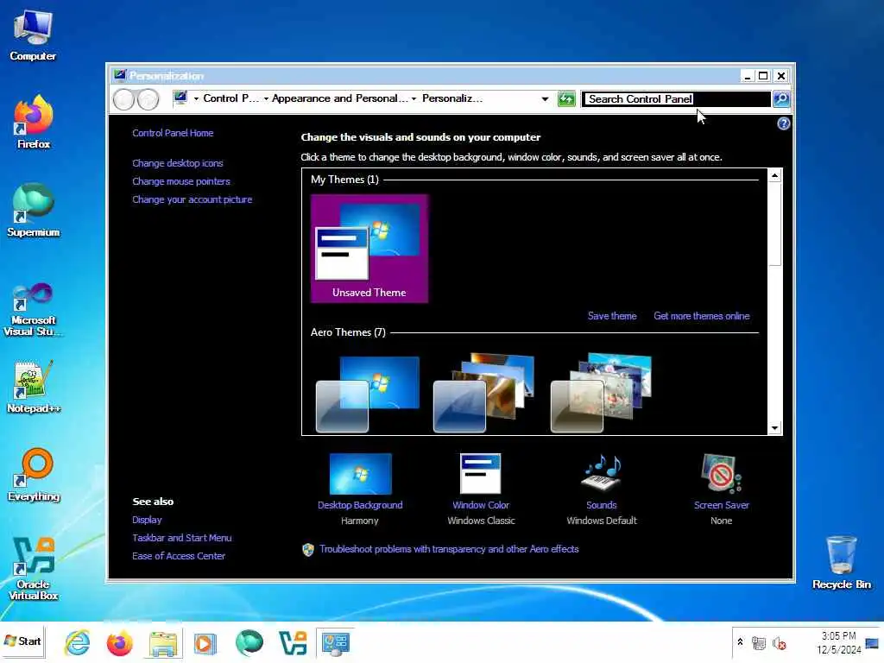This screenshot has width=884, height=663.
Task: Click theme list scroll up arrow
Action: click(x=774, y=175)
